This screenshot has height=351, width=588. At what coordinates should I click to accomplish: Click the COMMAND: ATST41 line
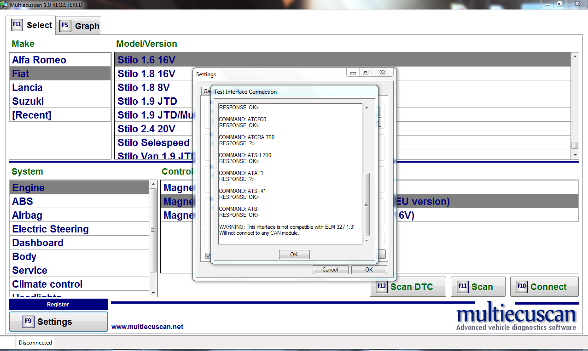pyautogui.click(x=242, y=191)
